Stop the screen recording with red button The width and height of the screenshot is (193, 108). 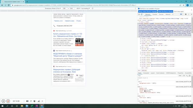pos(8,101)
